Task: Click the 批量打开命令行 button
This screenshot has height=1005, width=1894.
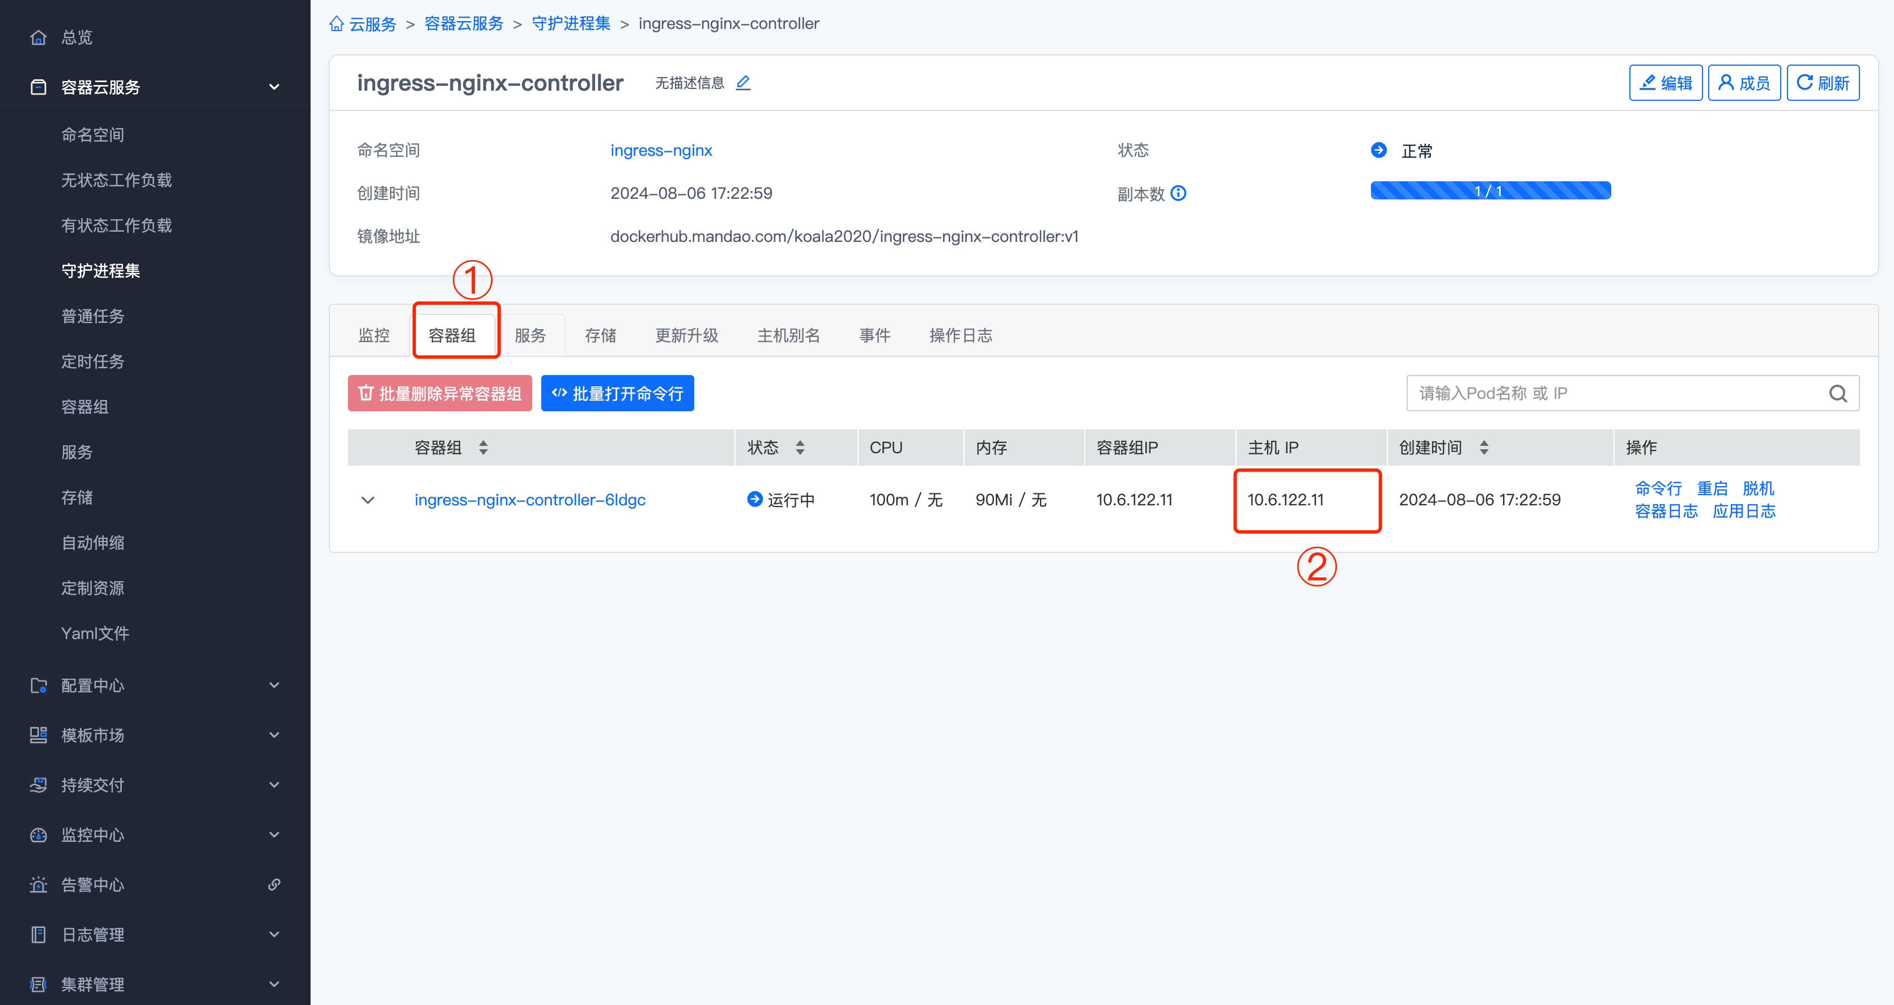Action: pyautogui.click(x=617, y=393)
